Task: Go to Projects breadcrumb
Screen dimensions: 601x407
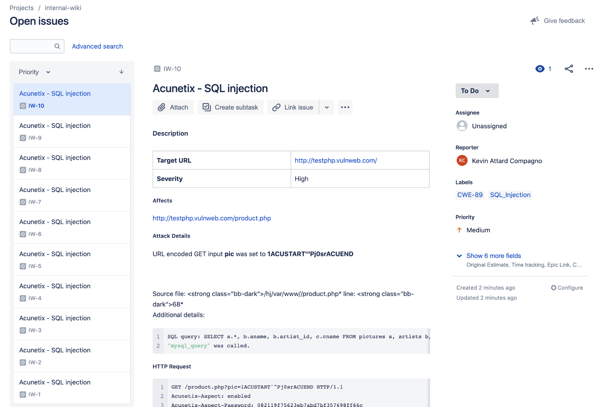Action: (22, 8)
